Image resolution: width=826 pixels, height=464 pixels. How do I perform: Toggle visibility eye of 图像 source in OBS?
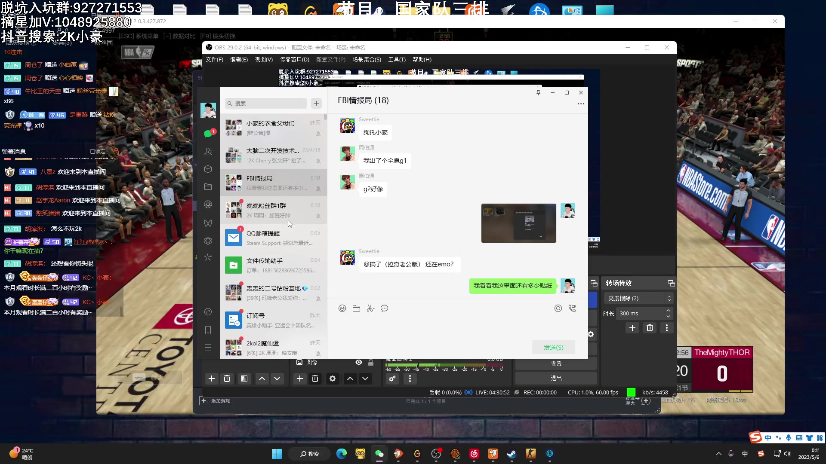coord(359,363)
